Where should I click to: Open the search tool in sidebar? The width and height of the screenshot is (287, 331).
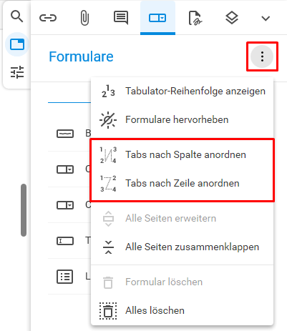coord(16,16)
